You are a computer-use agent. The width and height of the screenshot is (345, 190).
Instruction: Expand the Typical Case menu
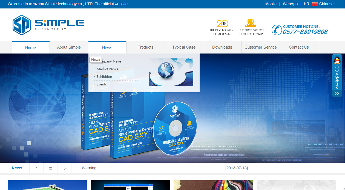[x=184, y=47]
